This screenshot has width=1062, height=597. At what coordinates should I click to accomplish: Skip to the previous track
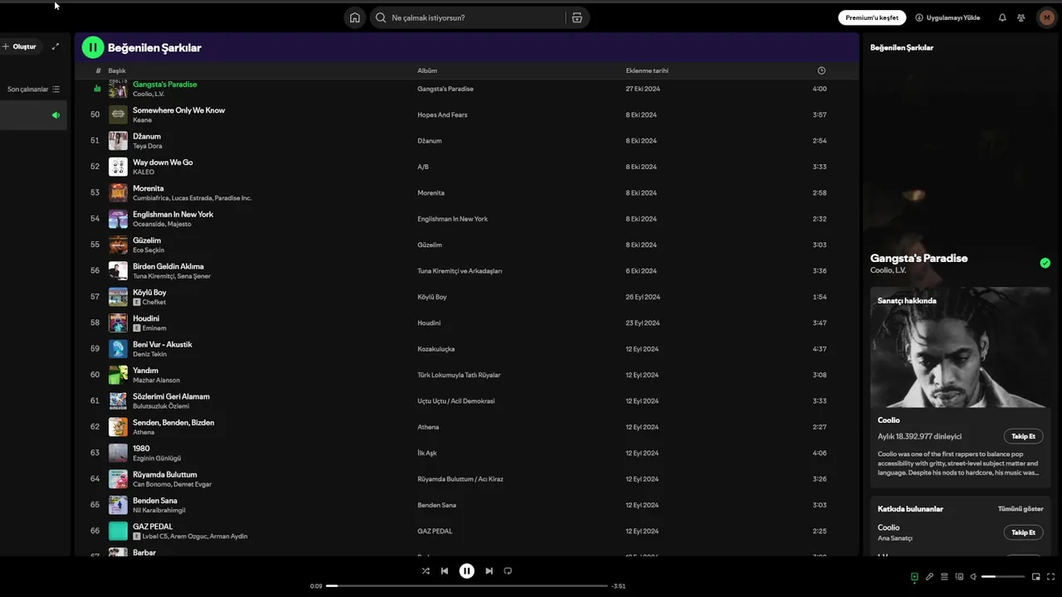[445, 570]
